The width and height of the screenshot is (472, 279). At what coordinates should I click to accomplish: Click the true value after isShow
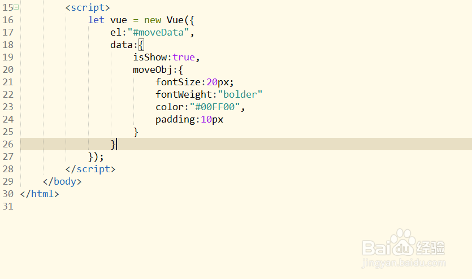[x=184, y=57]
